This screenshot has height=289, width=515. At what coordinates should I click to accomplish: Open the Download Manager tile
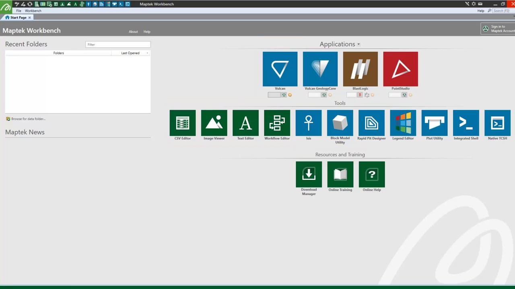coord(309,174)
